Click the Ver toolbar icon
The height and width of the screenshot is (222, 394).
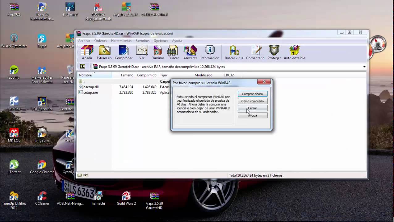(x=142, y=52)
